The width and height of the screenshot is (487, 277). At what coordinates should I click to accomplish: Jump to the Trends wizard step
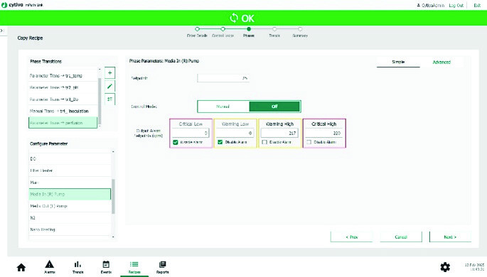(274, 29)
